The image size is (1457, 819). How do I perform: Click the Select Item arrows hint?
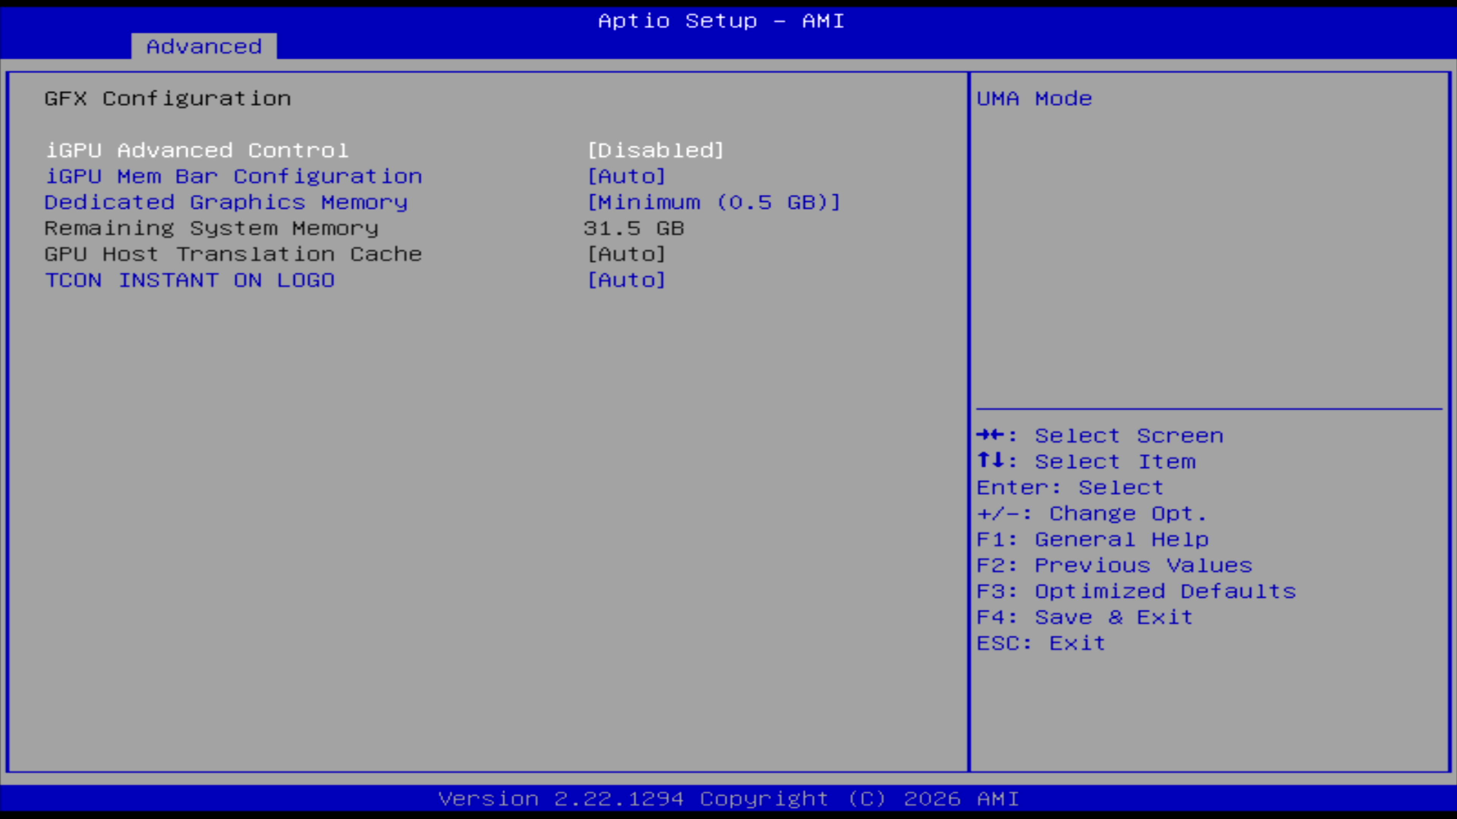(1086, 462)
